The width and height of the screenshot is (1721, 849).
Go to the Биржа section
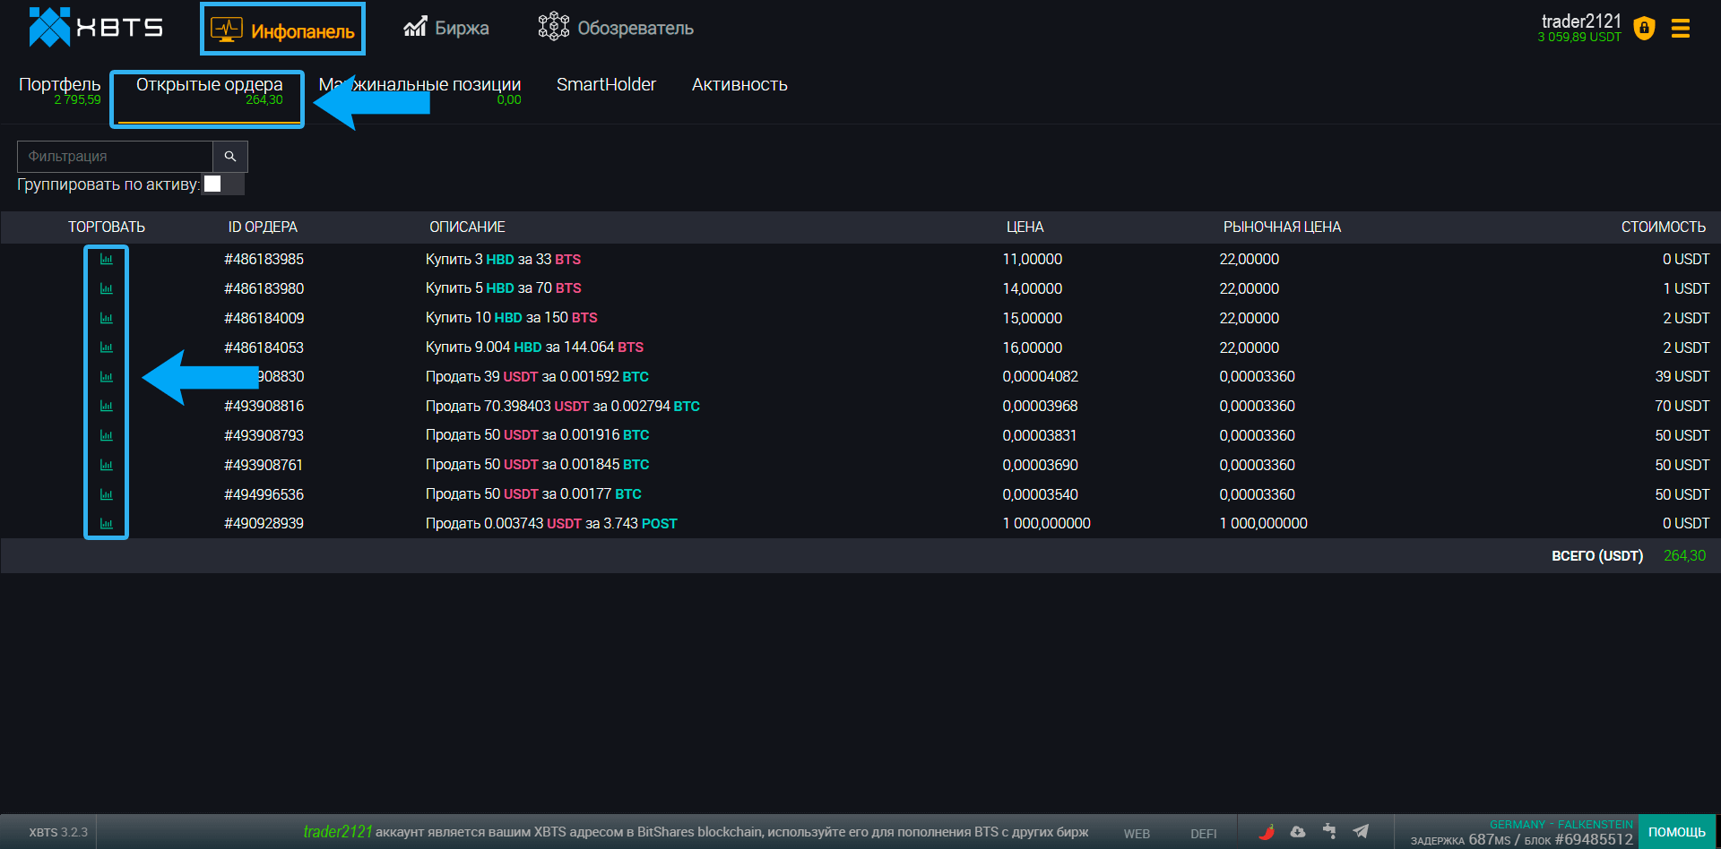446,29
